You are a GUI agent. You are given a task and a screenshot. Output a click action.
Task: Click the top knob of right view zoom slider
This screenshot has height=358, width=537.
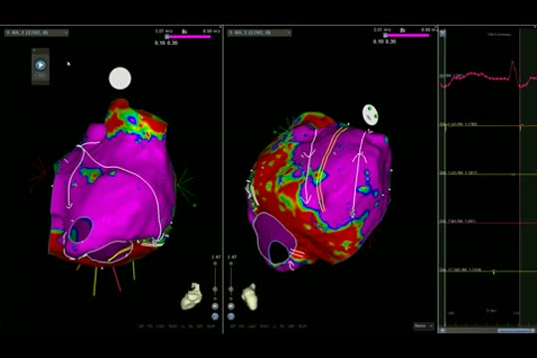[231, 264]
